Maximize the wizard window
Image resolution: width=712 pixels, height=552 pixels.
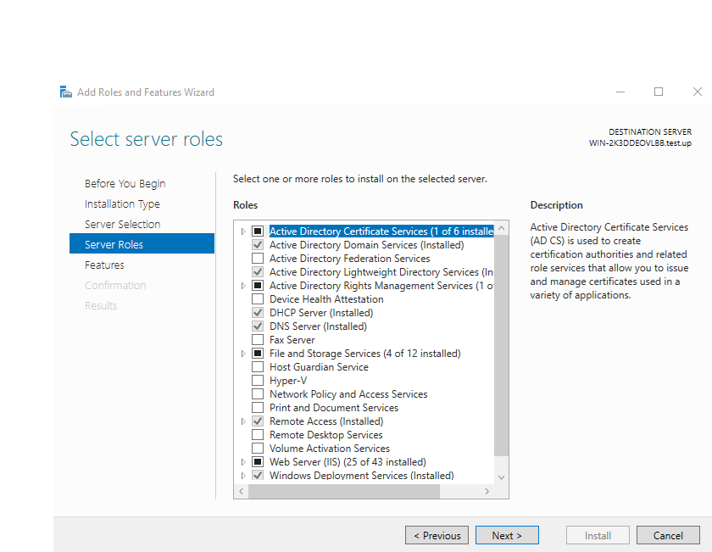(x=659, y=92)
